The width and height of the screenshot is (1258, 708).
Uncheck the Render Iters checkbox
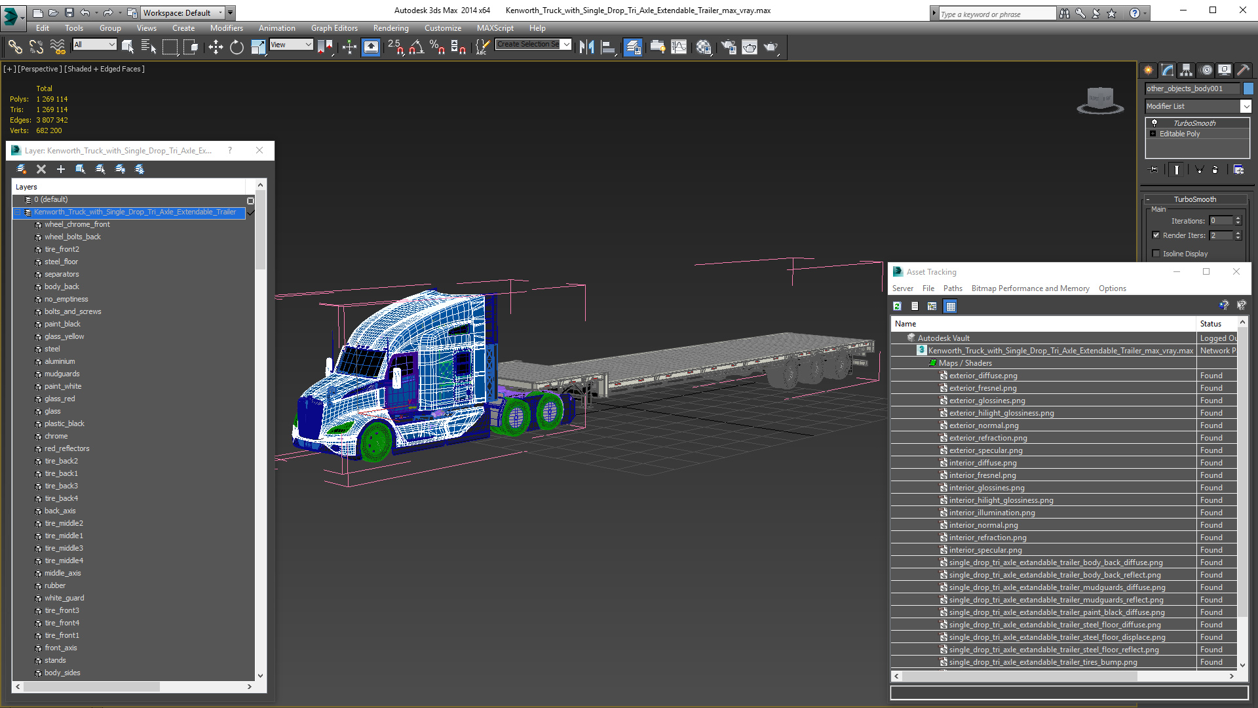tap(1156, 235)
